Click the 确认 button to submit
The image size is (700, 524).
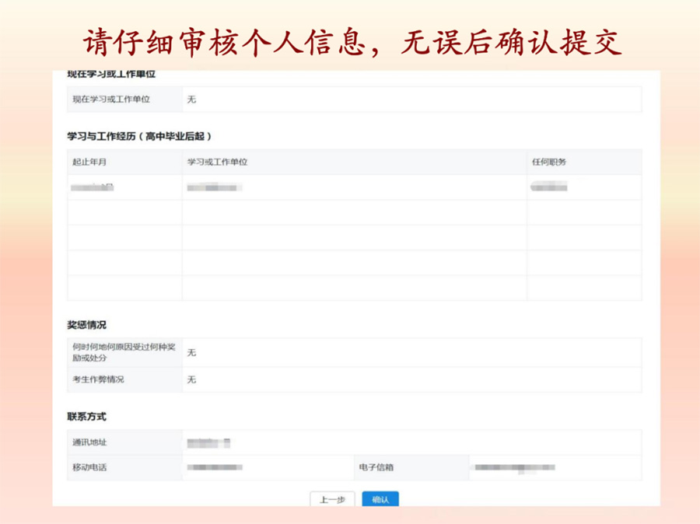pyautogui.click(x=380, y=499)
